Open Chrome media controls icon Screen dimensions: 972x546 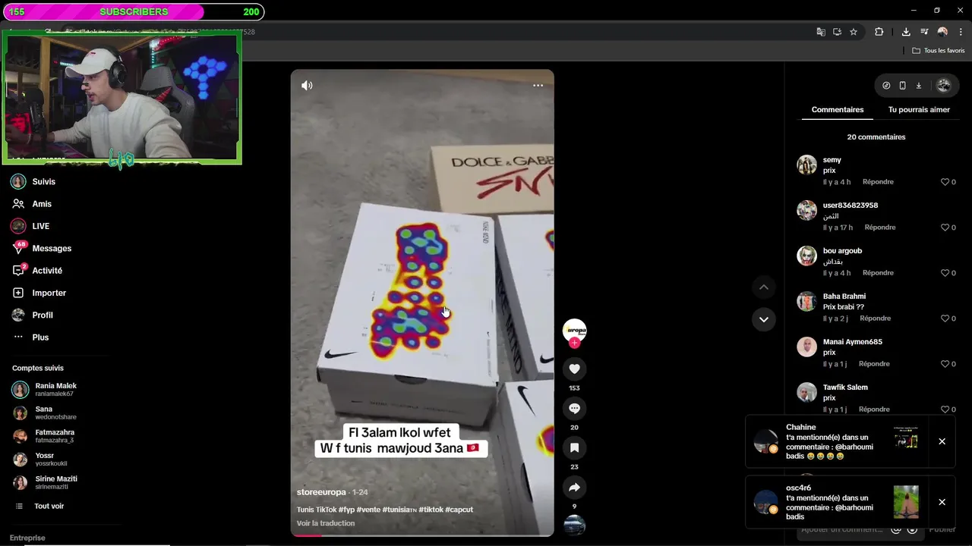pyautogui.click(x=924, y=32)
